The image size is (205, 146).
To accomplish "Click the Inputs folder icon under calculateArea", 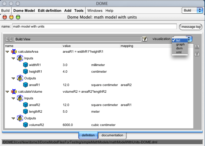I will 20,58.
